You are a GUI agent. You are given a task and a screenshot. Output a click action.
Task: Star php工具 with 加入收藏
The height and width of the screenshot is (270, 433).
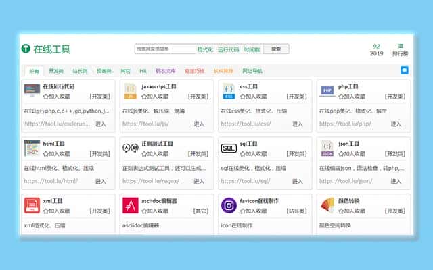(352, 97)
